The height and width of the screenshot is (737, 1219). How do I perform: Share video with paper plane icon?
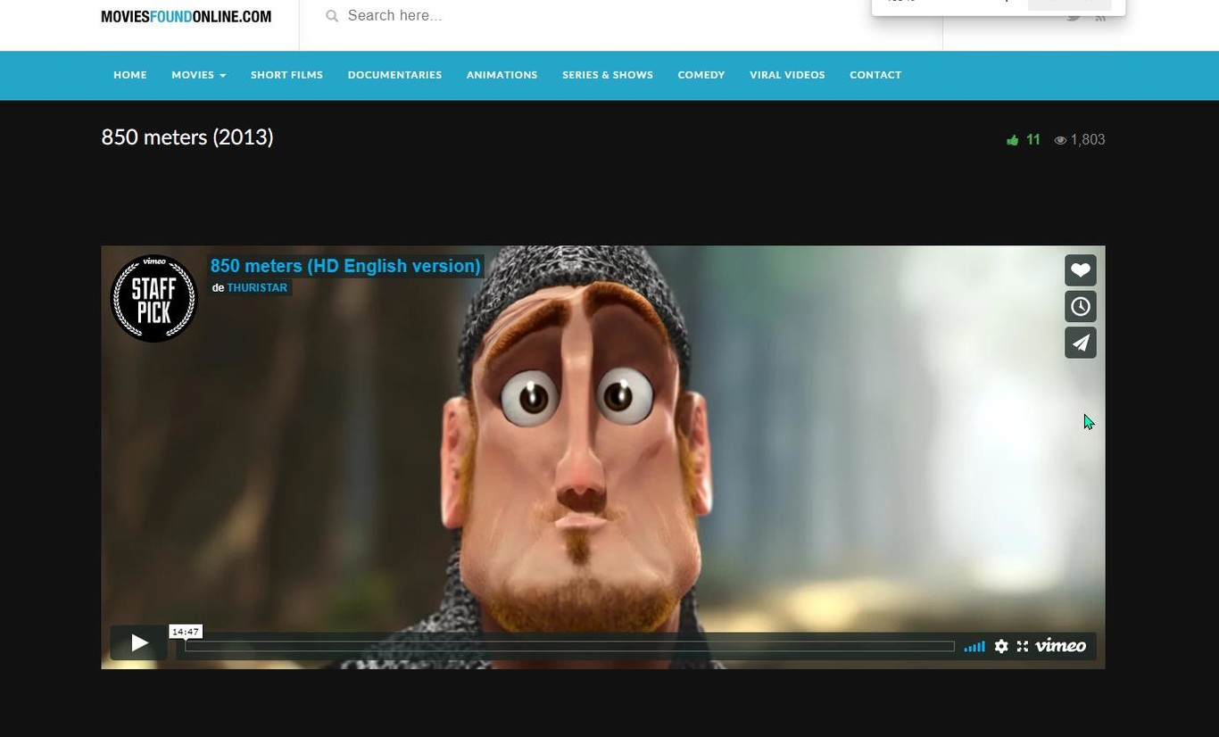pyautogui.click(x=1080, y=343)
